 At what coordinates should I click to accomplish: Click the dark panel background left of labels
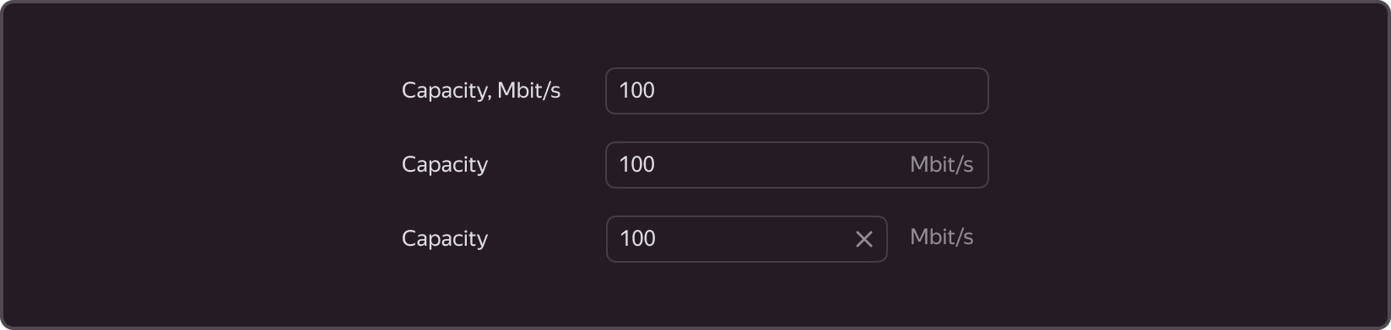(x=203, y=165)
